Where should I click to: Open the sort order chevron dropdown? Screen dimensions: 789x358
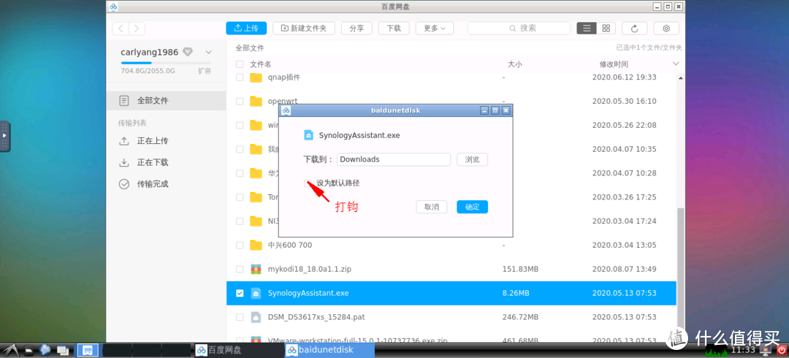(x=675, y=64)
